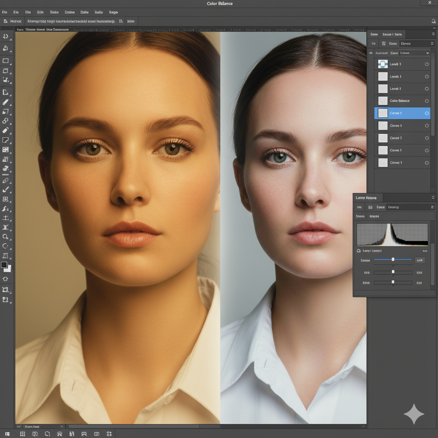Screen dimensions: 438x438
Task: Click the small value button beside top slider
Action: [x=419, y=260]
